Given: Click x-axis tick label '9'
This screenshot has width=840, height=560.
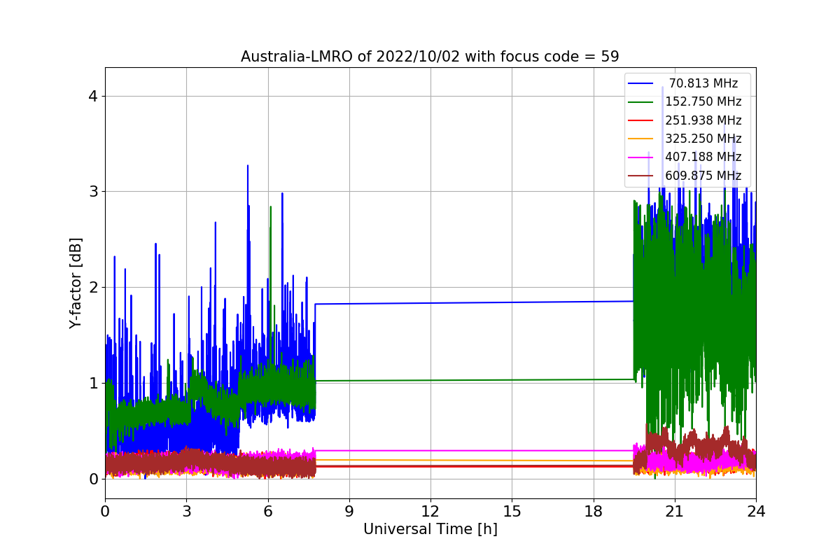Looking at the screenshot, I should point(349,511).
